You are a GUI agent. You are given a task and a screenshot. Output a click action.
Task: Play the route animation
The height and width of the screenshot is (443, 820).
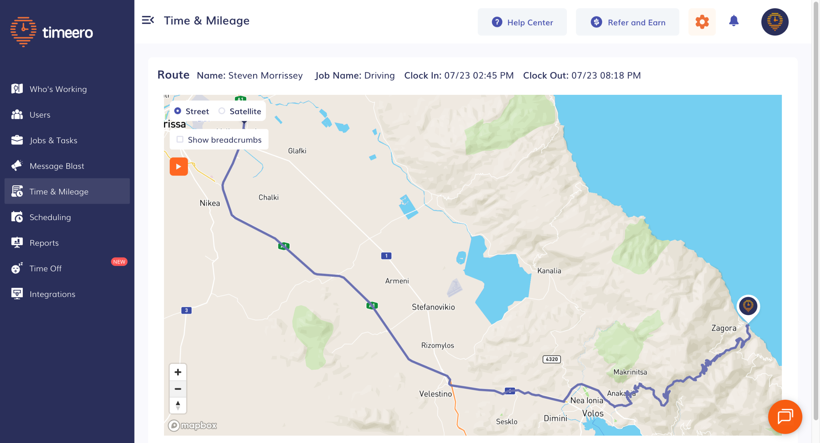(x=179, y=167)
